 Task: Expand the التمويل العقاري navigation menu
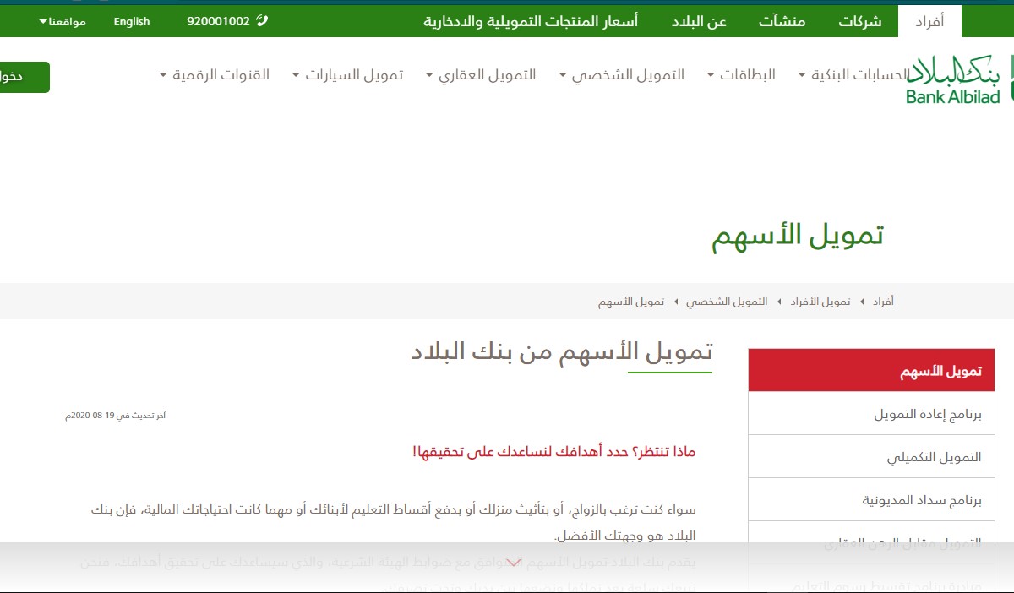click(x=481, y=75)
